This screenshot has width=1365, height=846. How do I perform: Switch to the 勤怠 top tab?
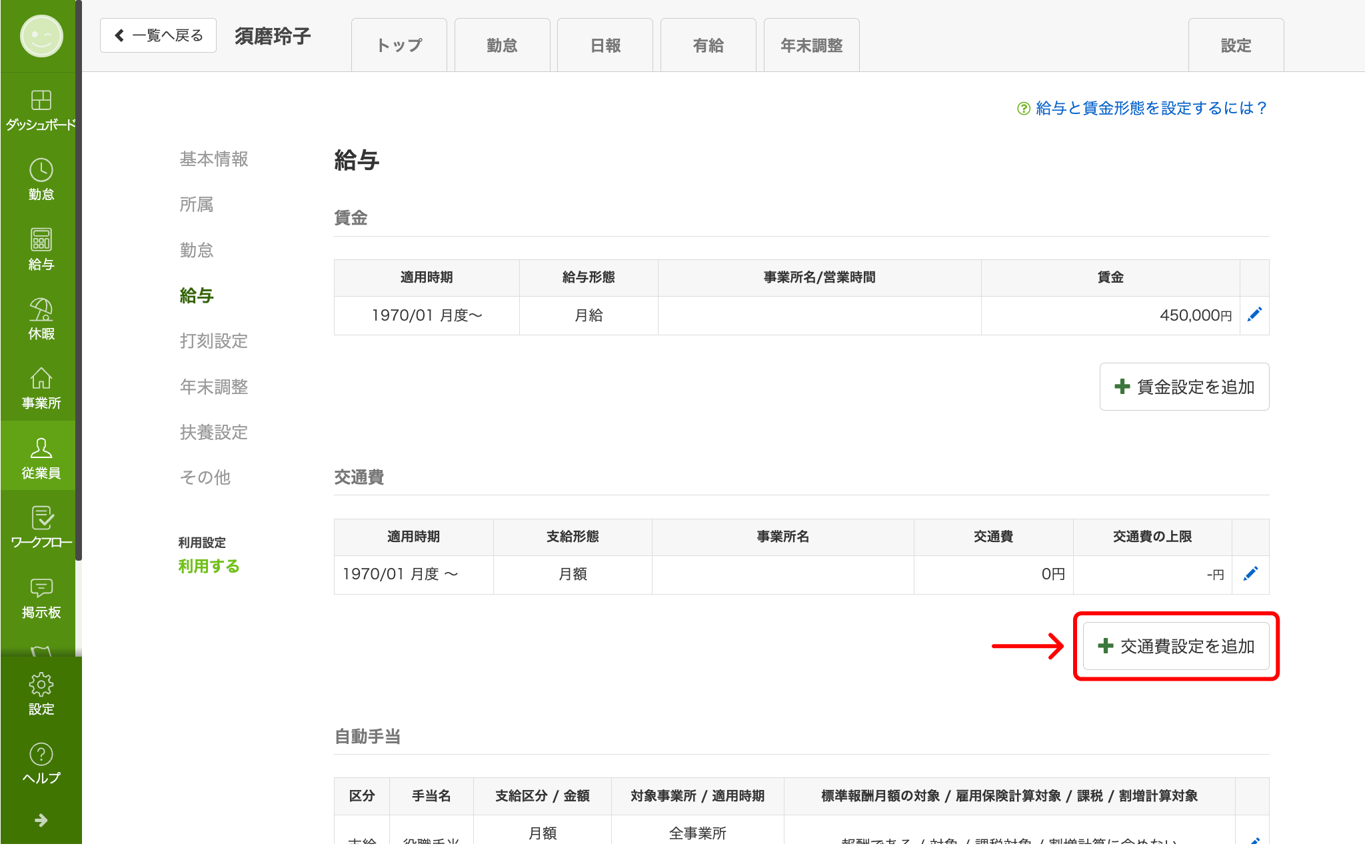[502, 45]
